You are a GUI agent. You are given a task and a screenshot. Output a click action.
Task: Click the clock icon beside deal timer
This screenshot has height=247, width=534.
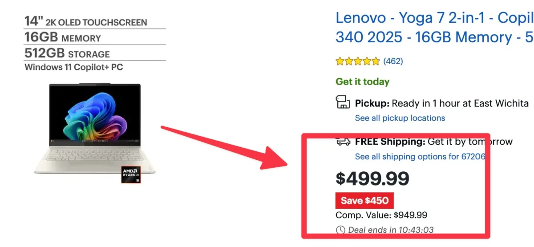click(x=340, y=230)
